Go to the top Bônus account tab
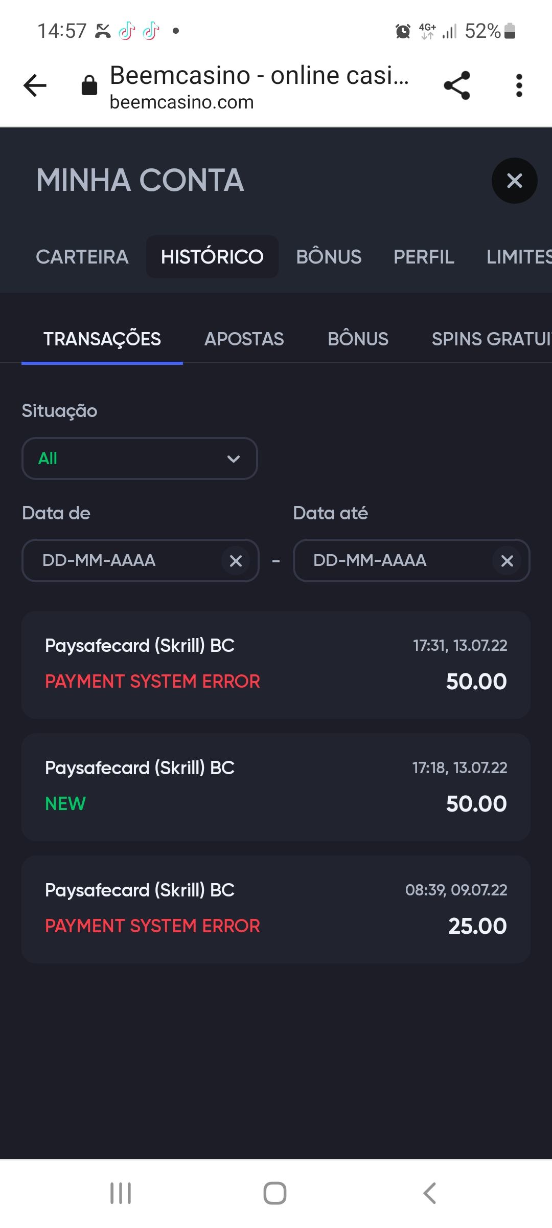The height and width of the screenshot is (1228, 552). (x=329, y=257)
